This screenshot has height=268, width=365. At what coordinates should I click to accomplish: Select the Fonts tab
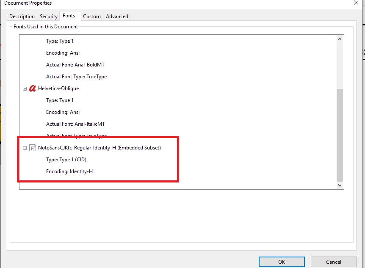coord(69,16)
